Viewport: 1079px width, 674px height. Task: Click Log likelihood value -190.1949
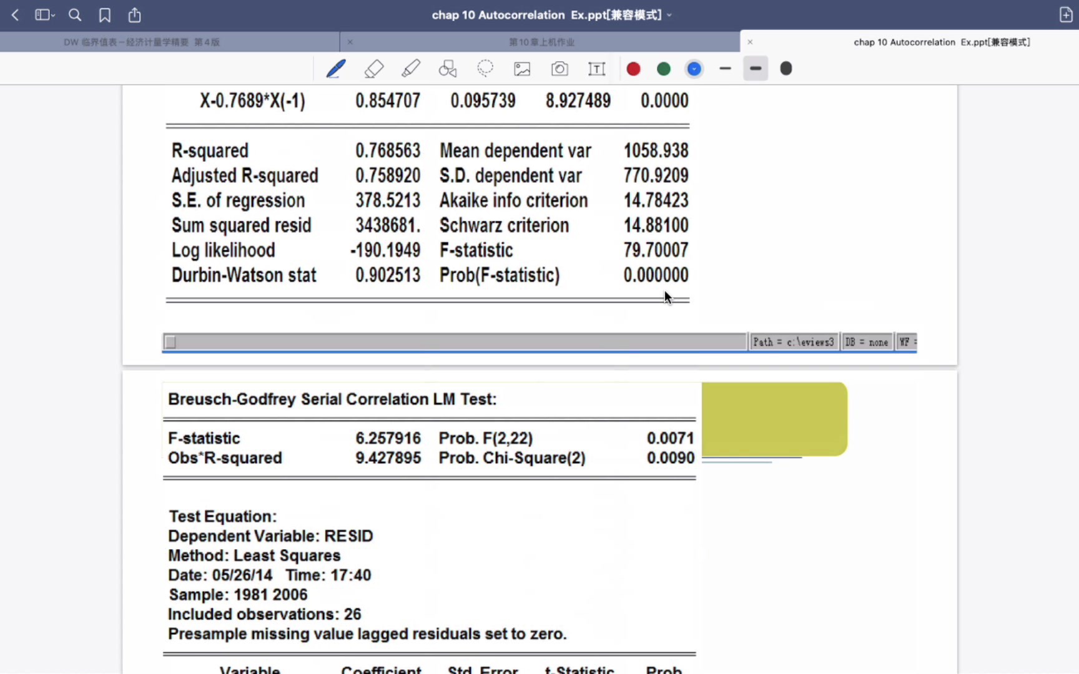(385, 250)
